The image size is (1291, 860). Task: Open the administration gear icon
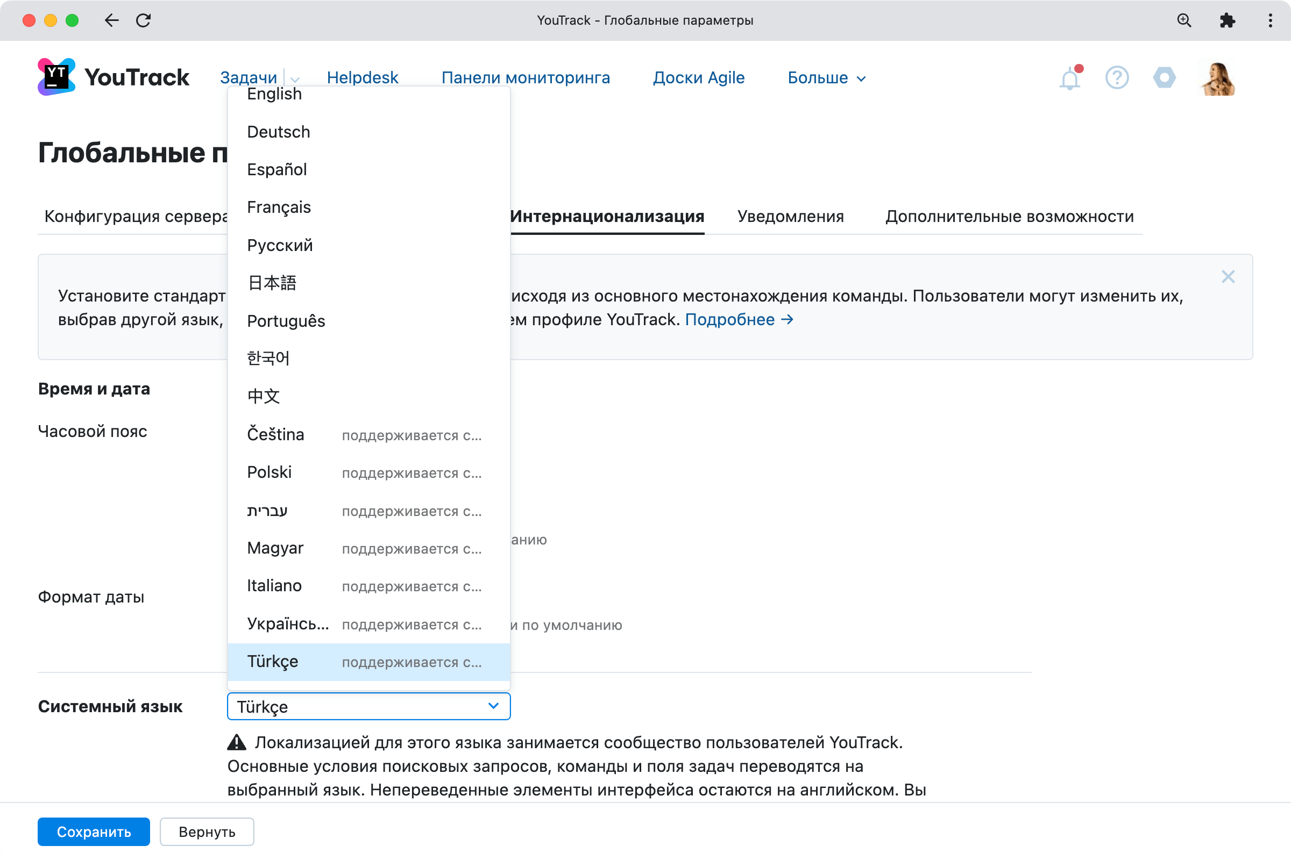tap(1165, 77)
